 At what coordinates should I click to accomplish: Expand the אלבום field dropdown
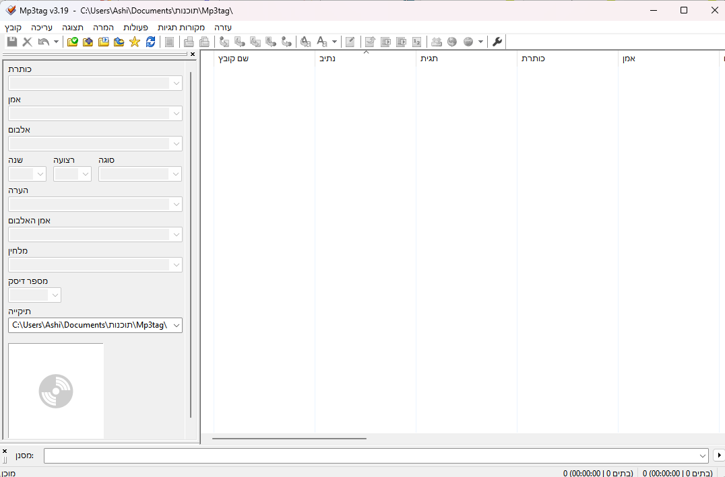[x=177, y=144]
